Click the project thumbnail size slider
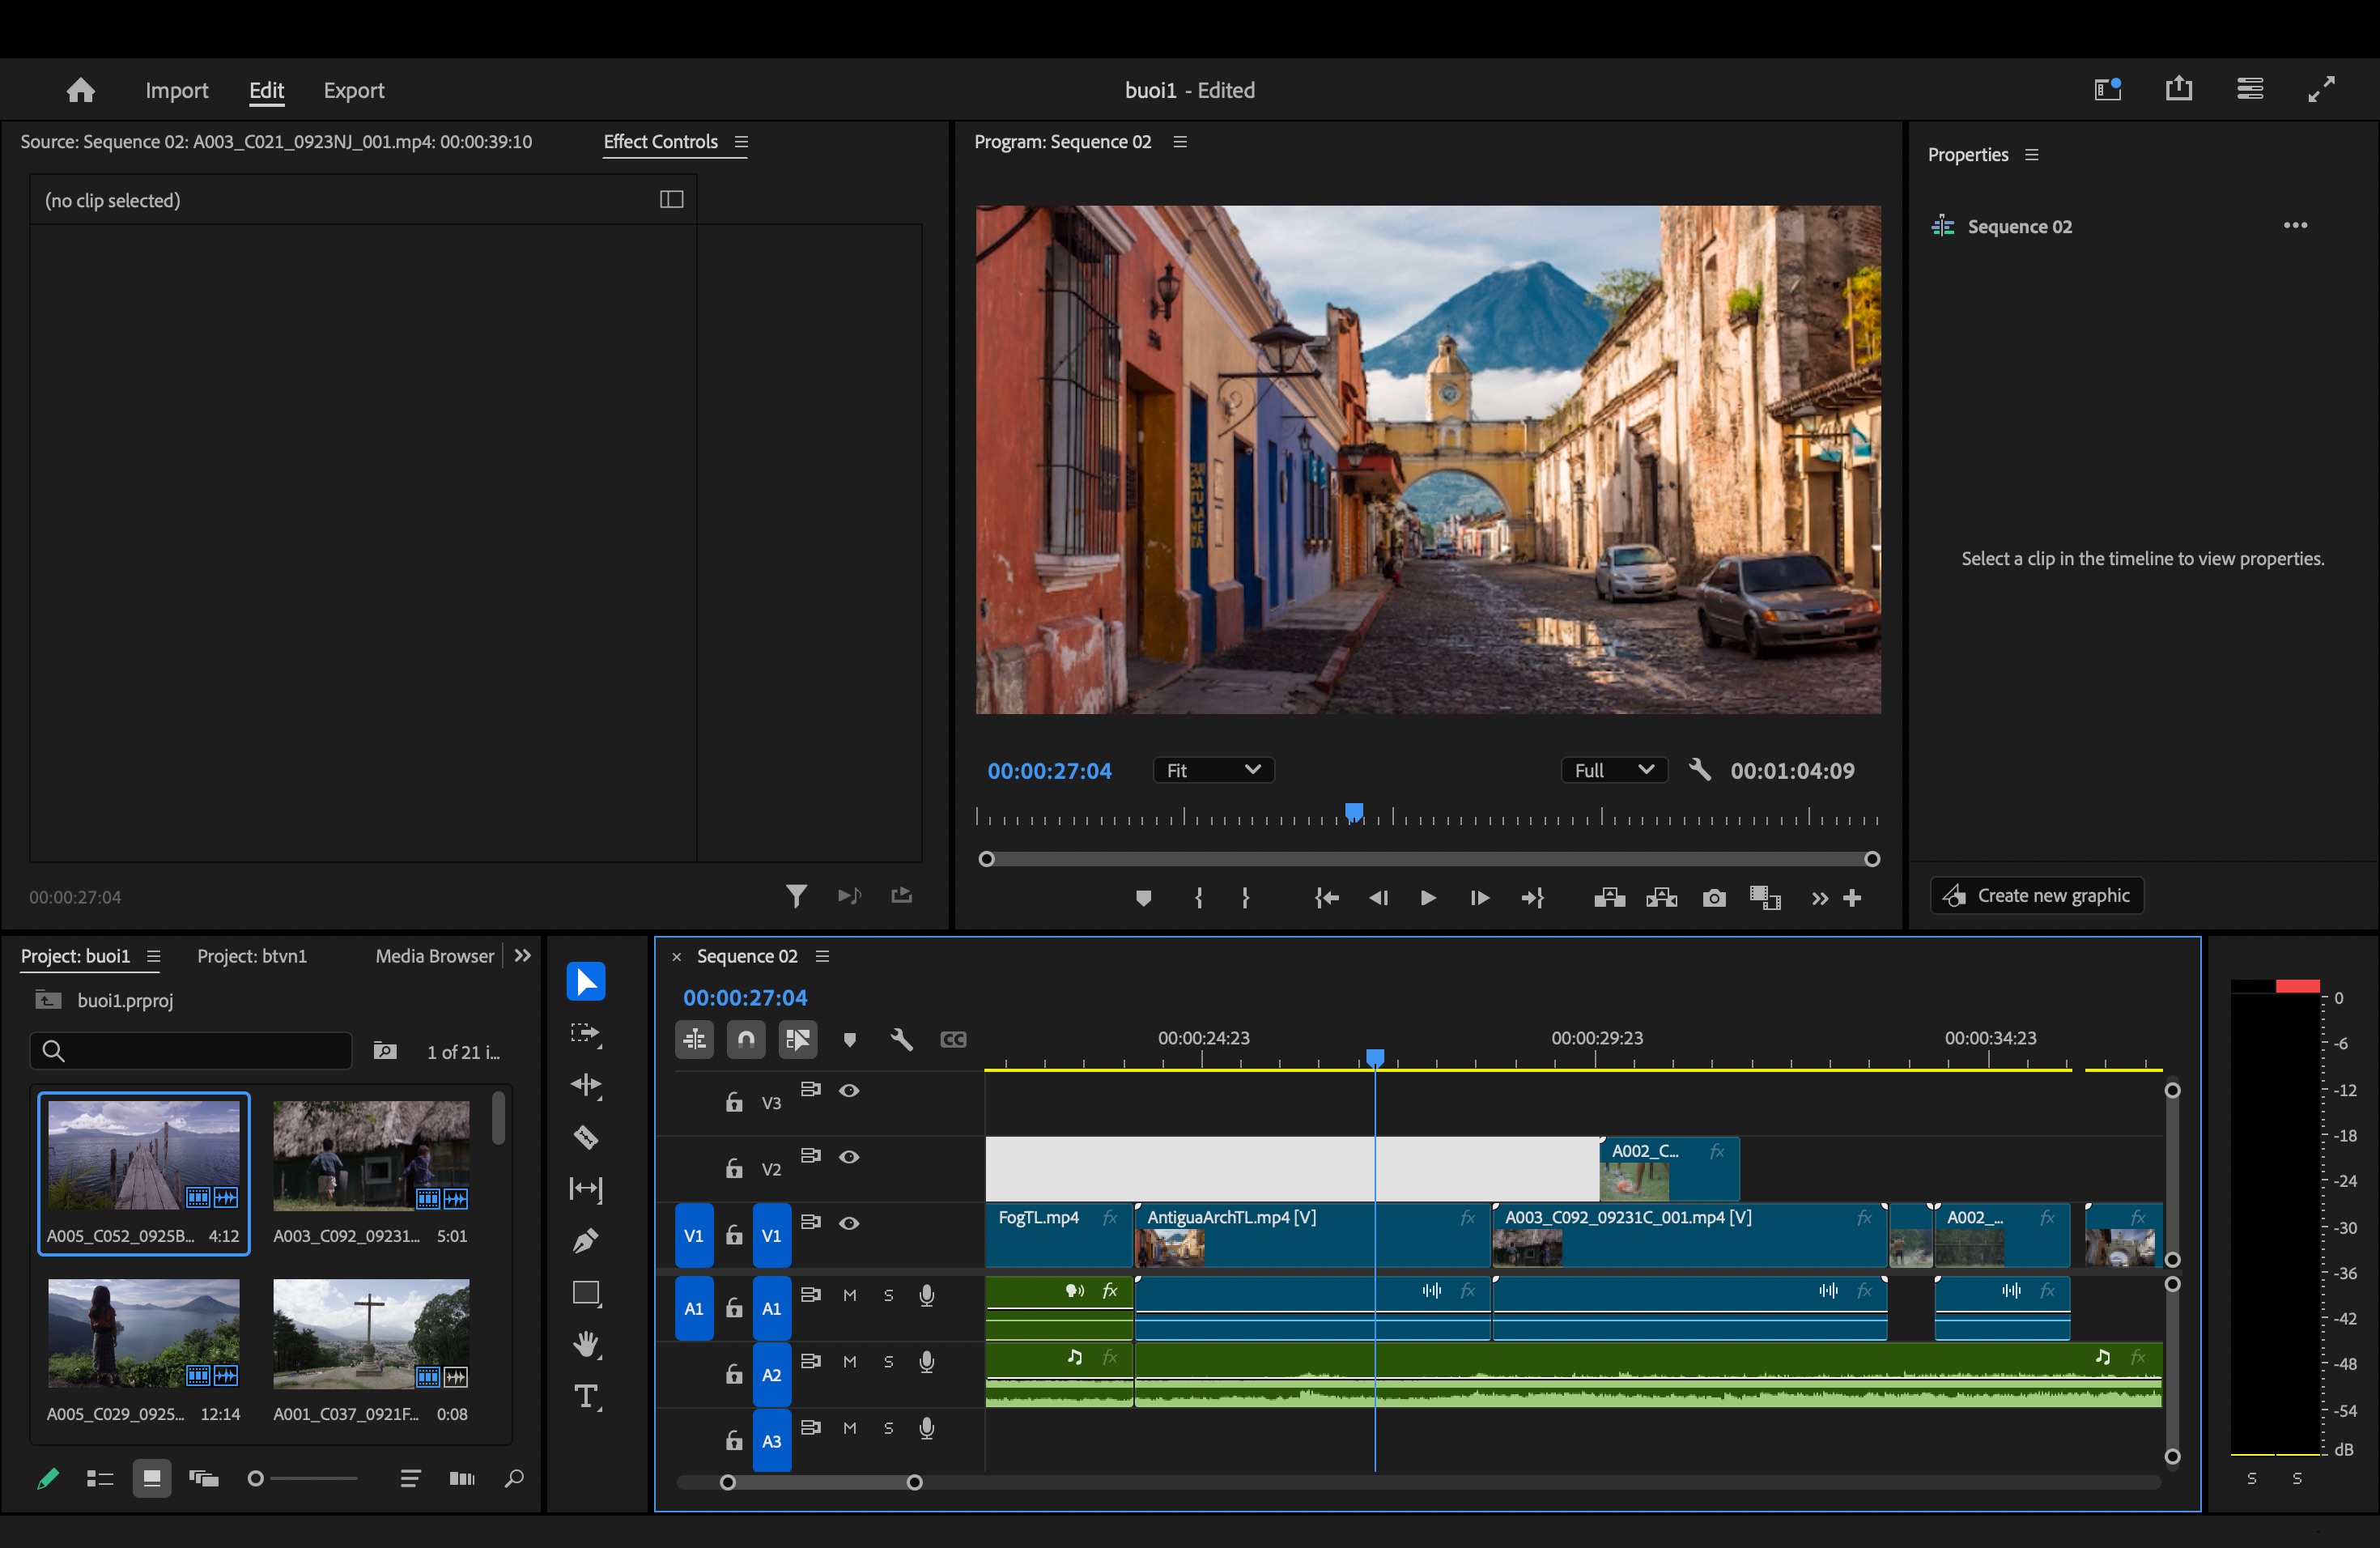 301,1478
